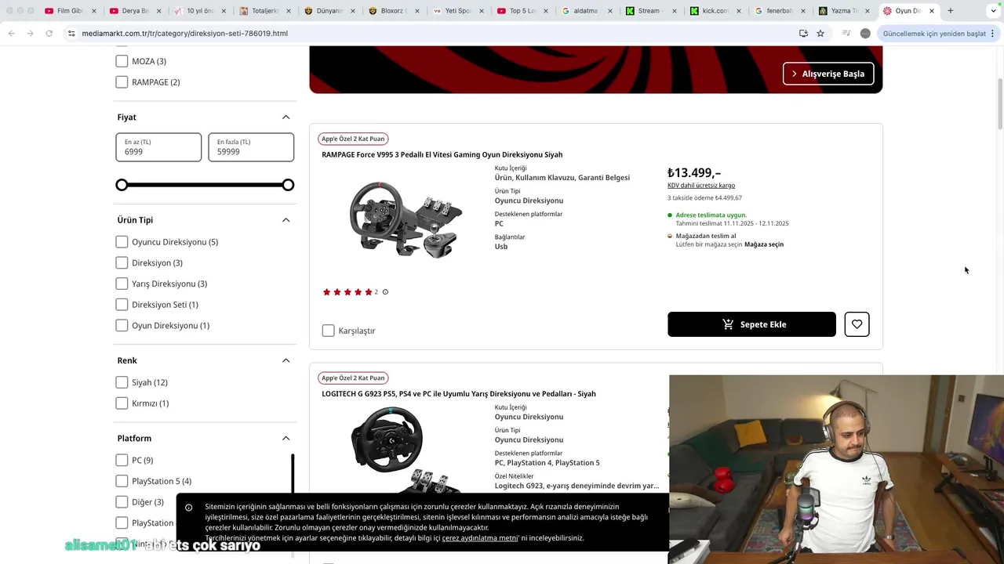Click App'e Özel badge on Logitech card
This screenshot has height=564, width=1004.
(353, 378)
